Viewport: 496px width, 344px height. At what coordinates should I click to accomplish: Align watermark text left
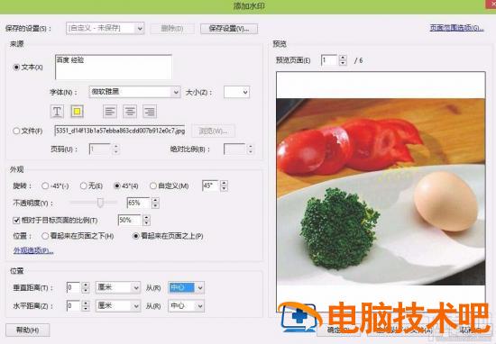coord(110,111)
